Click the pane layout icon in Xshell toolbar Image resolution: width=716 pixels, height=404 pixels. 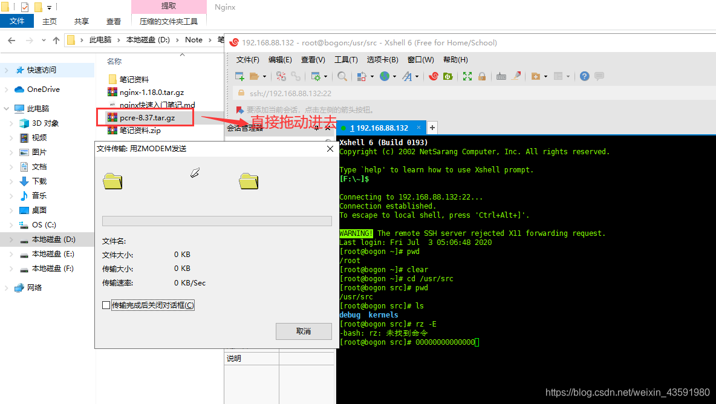pyautogui.click(x=558, y=76)
